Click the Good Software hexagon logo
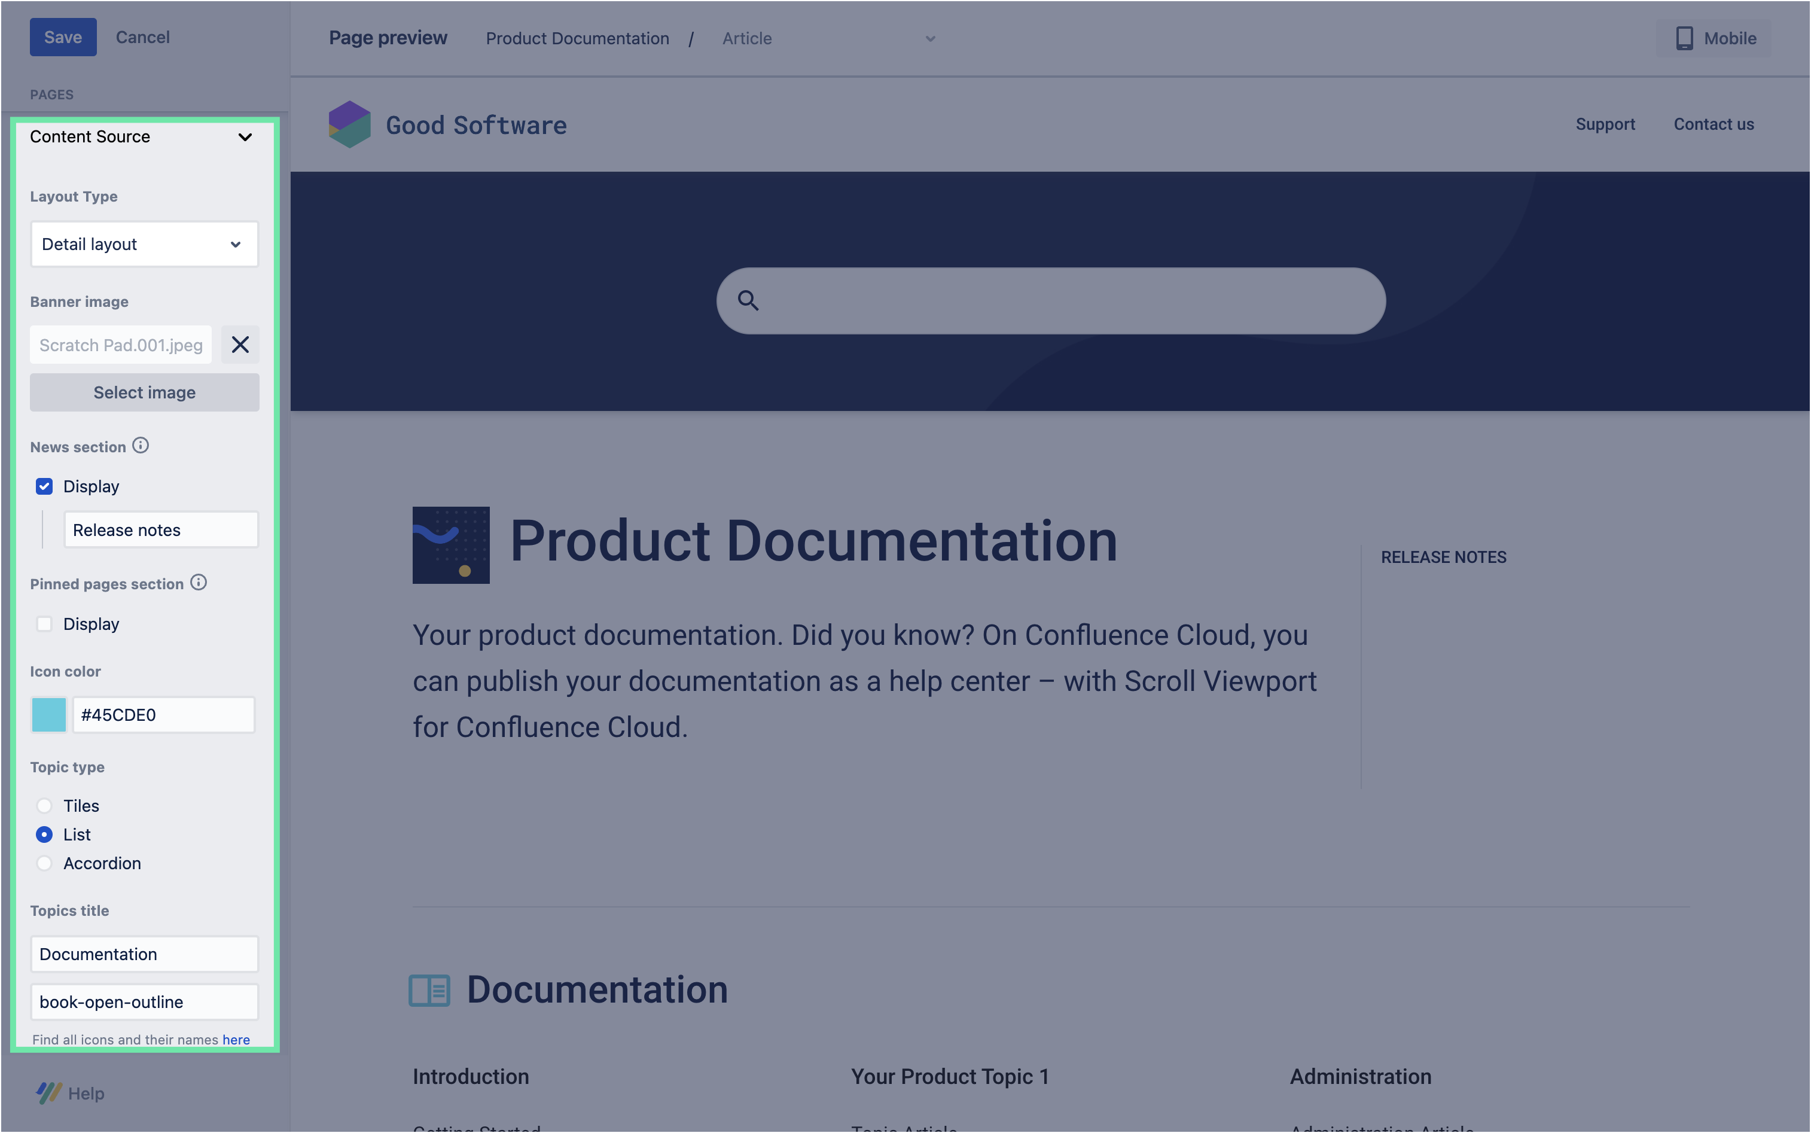This screenshot has width=1811, height=1133. coord(350,124)
